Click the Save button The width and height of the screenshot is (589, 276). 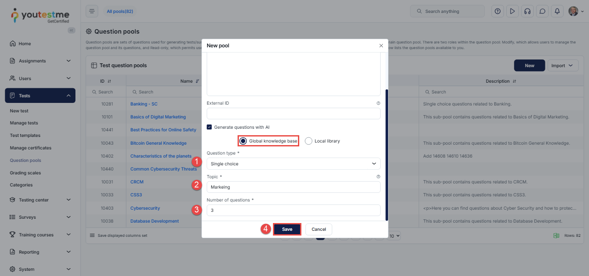click(287, 229)
